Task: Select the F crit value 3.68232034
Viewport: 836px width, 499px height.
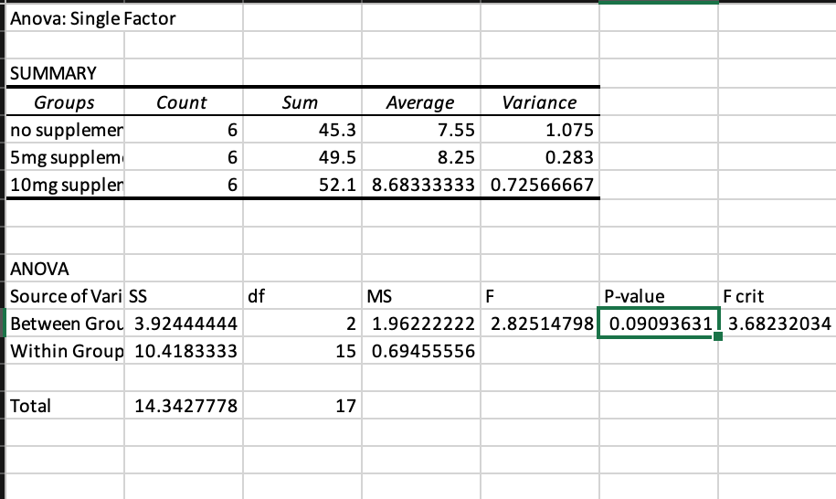Action: point(778,324)
